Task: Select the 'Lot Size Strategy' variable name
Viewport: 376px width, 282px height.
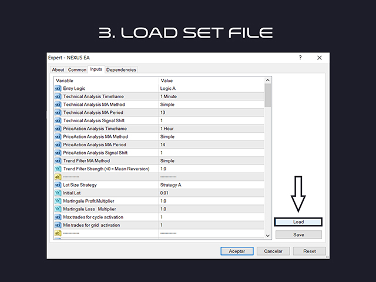Action: pyautogui.click(x=80, y=185)
